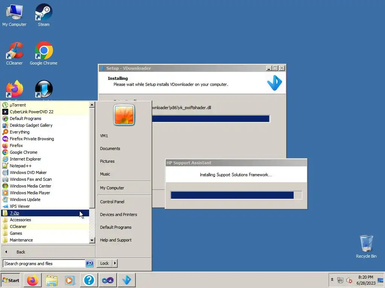Click the infinity loop taskbar icon
This screenshot has width=385, height=288.
coord(108,280)
